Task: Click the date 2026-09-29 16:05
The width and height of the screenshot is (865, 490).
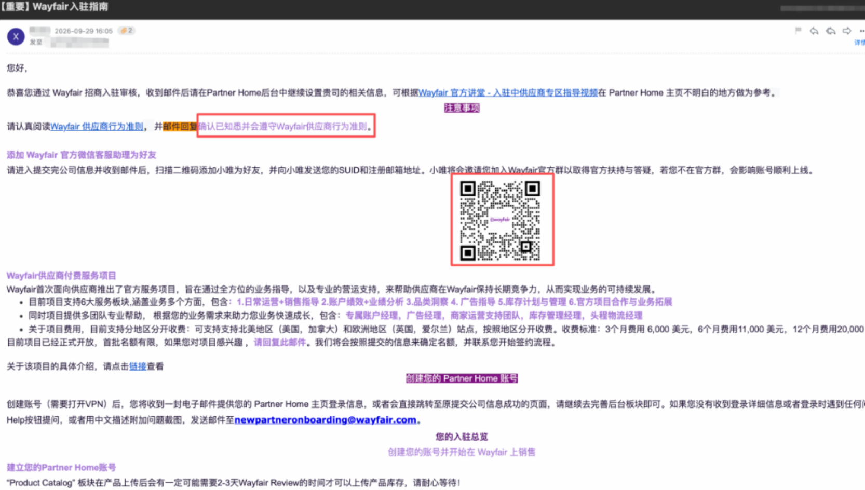Action: point(84,31)
